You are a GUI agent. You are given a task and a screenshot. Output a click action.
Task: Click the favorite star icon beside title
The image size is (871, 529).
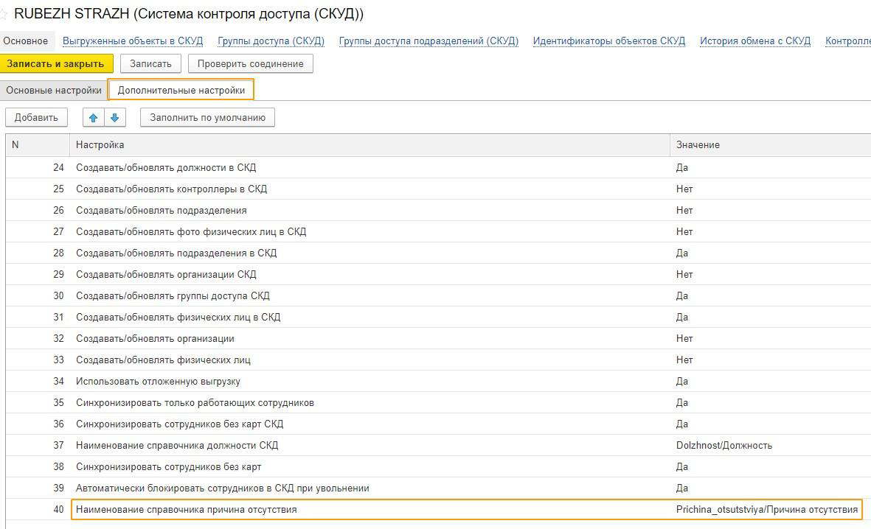(4, 15)
